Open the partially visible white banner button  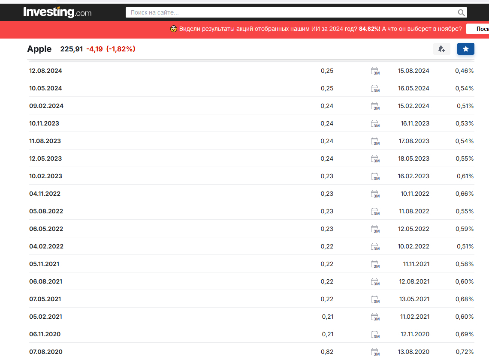coord(478,29)
